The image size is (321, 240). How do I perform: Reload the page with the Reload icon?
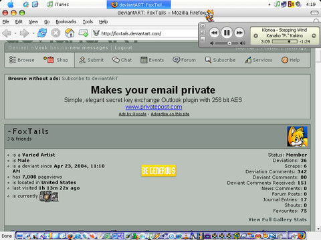click(x=42, y=33)
